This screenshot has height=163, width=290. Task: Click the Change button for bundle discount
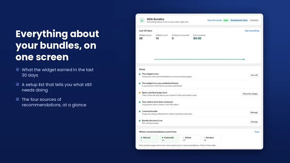point(254,122)
